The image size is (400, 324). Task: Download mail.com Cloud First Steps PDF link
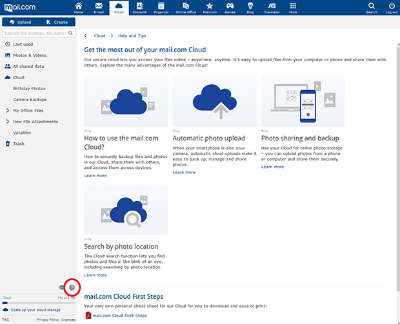tap(119, 316)
